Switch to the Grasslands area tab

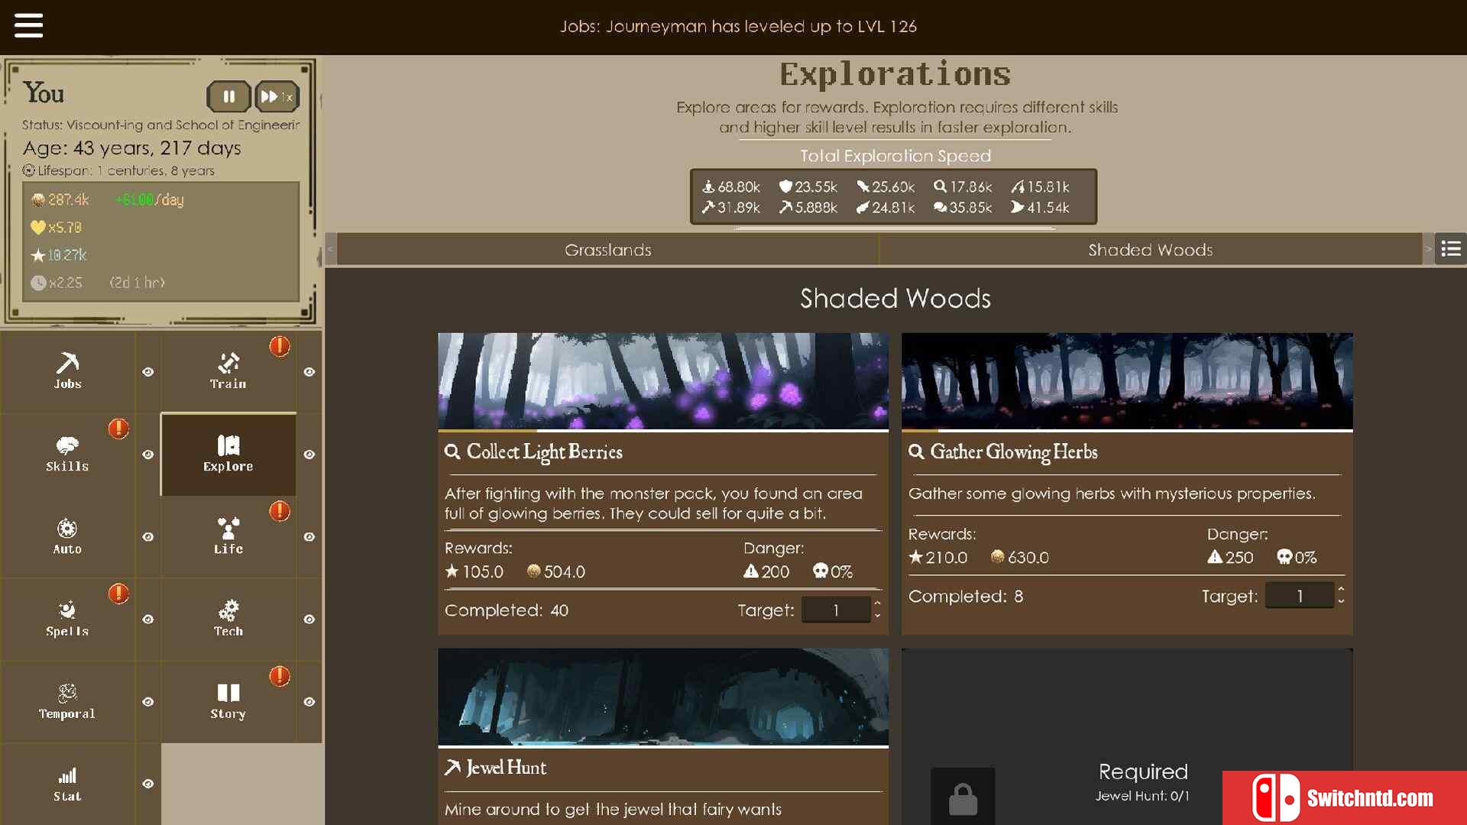608,250
